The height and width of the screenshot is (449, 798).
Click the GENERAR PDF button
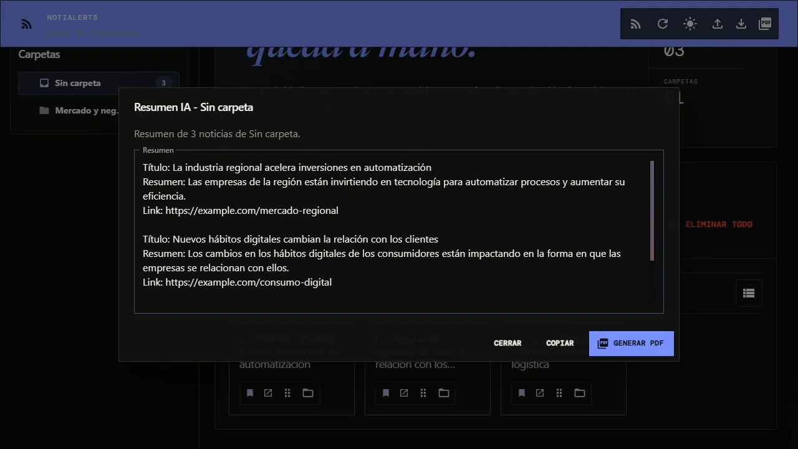tap(632, 344)
